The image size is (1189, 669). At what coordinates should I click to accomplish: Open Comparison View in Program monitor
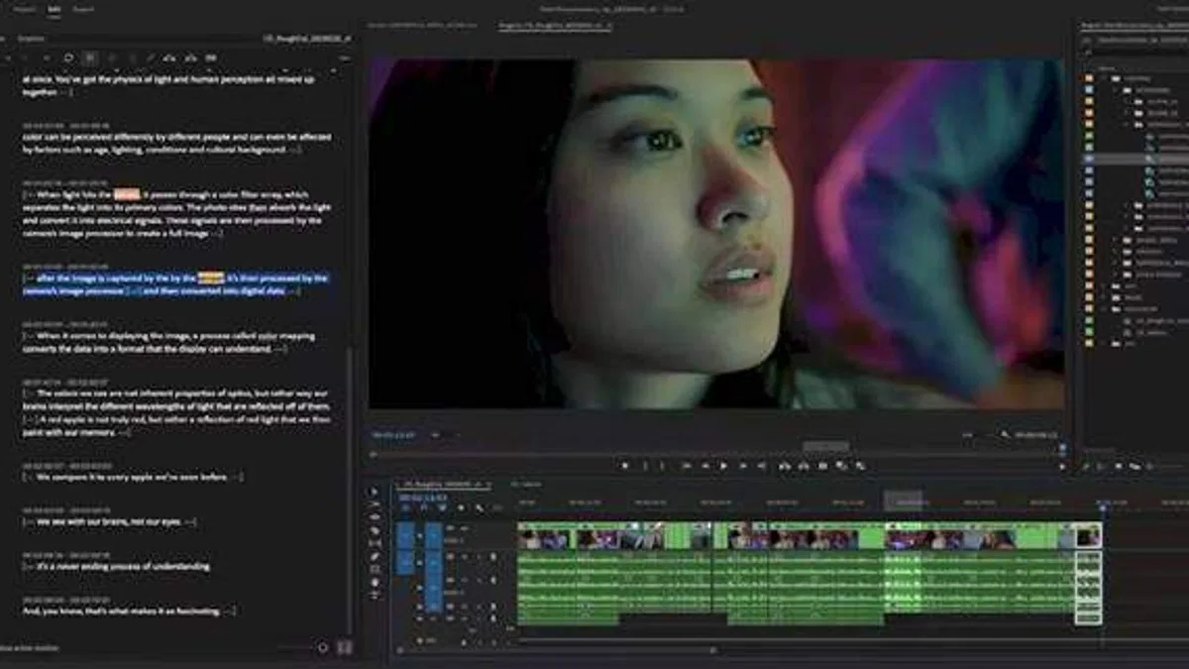tap(842, 466)
